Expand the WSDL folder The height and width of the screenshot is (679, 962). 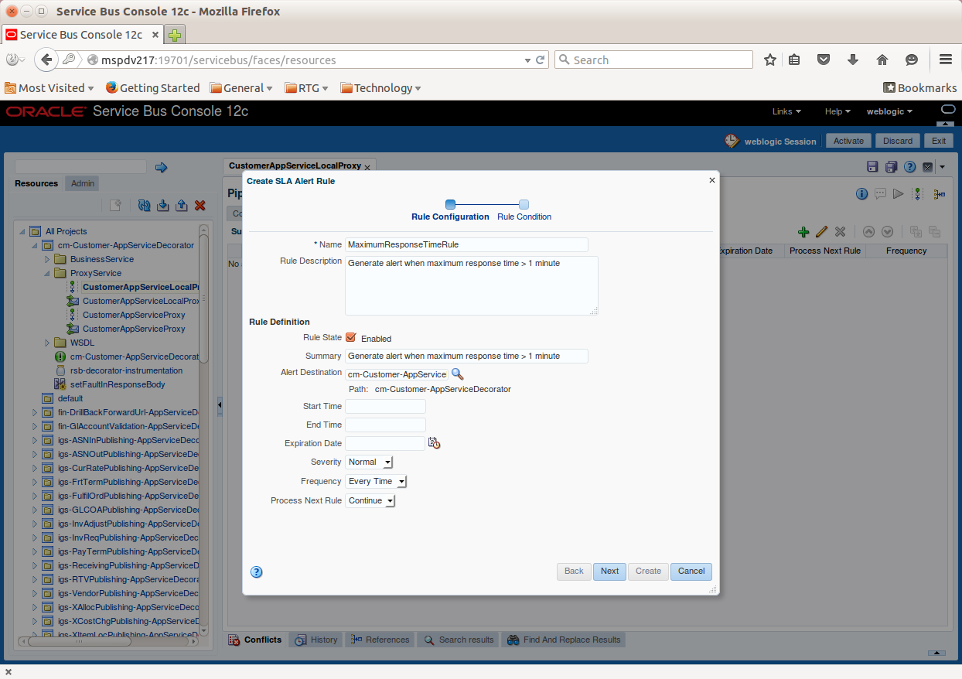[47, 343]
